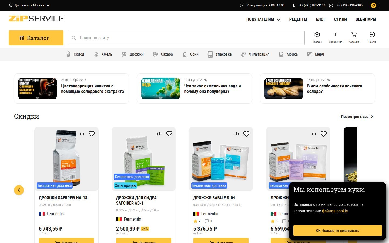Expand the Доставка г Москва city selector
Screen dimensions: 389x243
(x=29, y=5)
